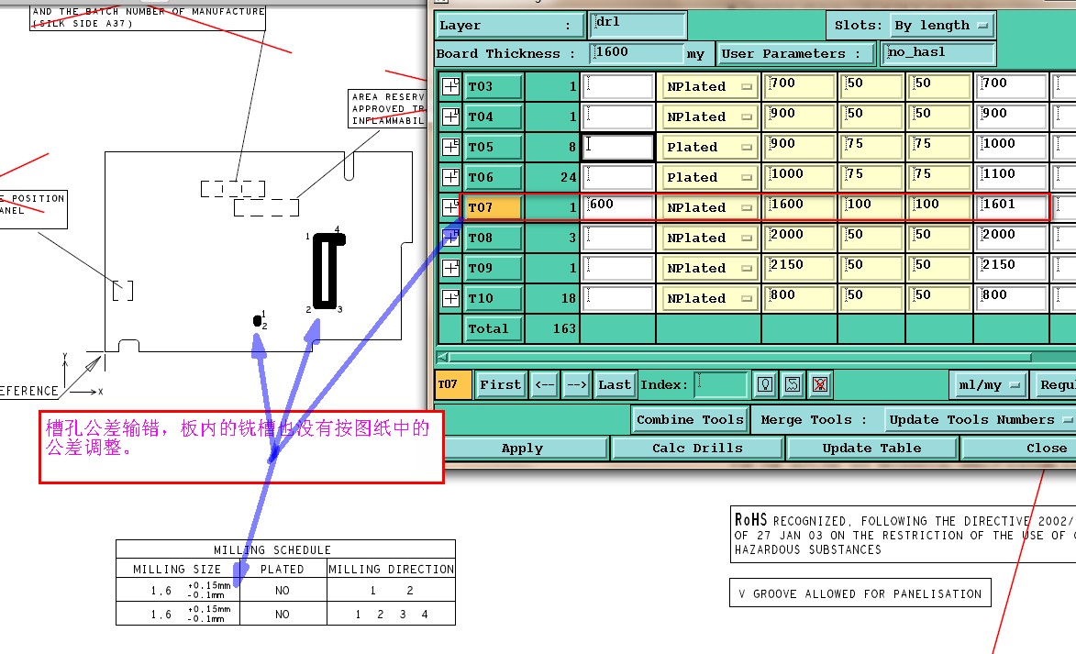Click T03 size field 700 in yellow

800,86
